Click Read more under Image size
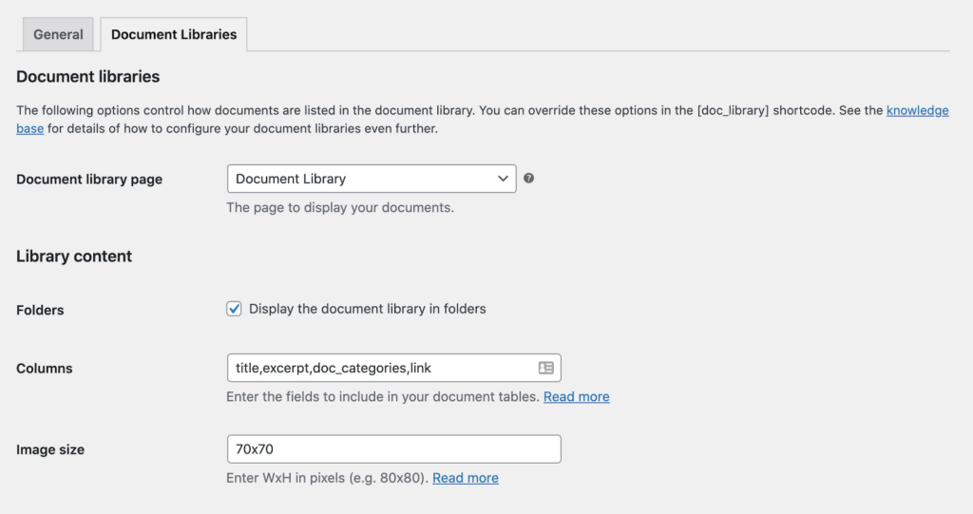973x514 pixels. coord(466,478)
